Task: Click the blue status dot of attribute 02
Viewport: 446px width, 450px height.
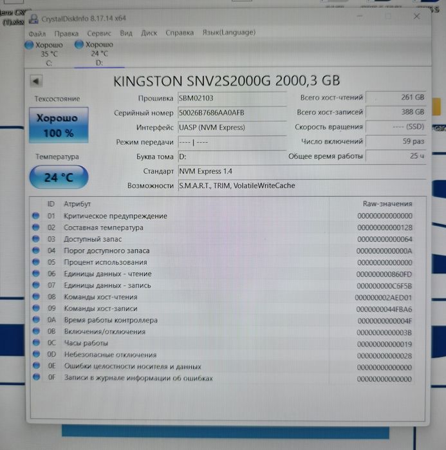Action: tap(36, 227)
